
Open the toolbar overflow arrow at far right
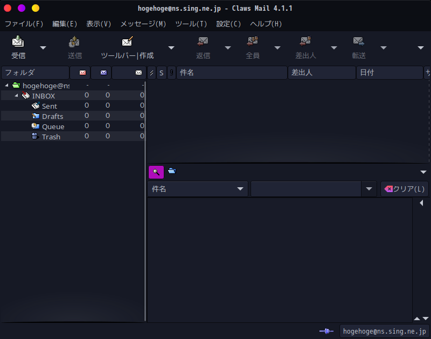tap(421, 48)
